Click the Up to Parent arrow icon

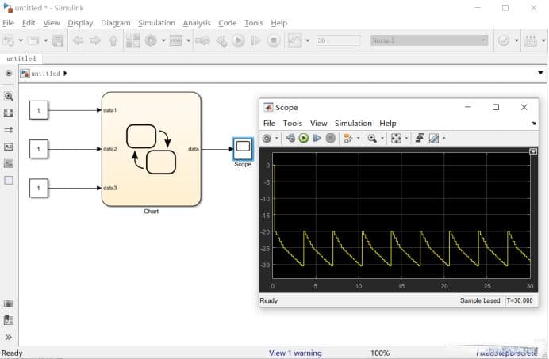113,40
